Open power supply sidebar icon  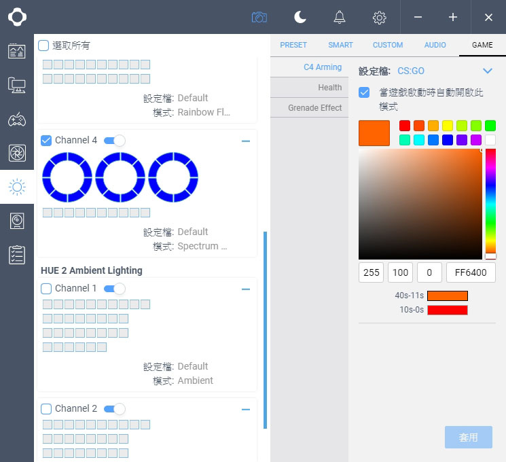coord(17,221)
